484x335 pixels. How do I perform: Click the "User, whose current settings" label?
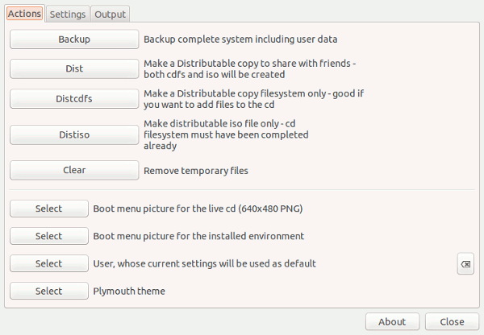(x=204, y=263)
